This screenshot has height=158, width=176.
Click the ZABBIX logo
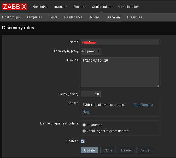tap(14, 7)
